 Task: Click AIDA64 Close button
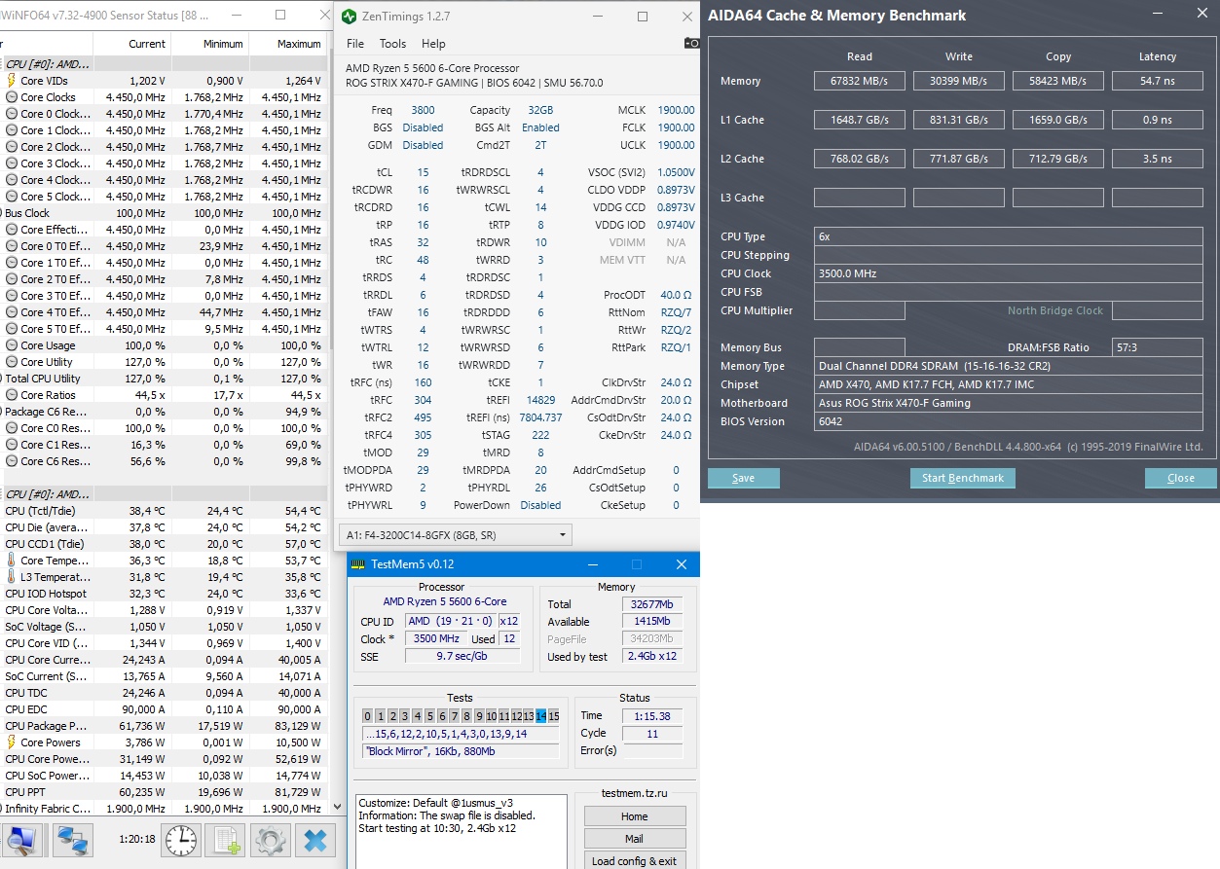pyautogui.click(x=1181, y=478)
